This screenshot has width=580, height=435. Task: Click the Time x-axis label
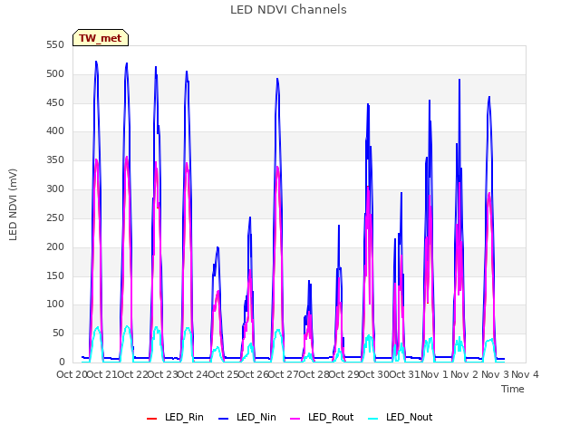[512, 389]
